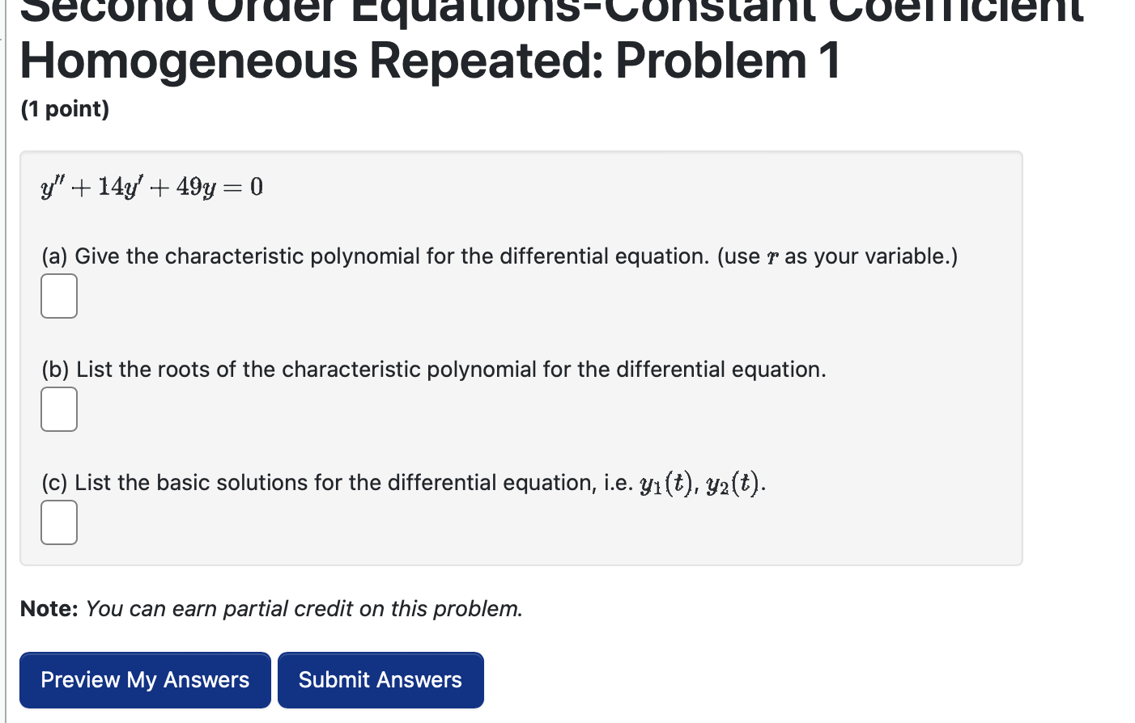Select the characteristic polynomial input field

[59, 296]
